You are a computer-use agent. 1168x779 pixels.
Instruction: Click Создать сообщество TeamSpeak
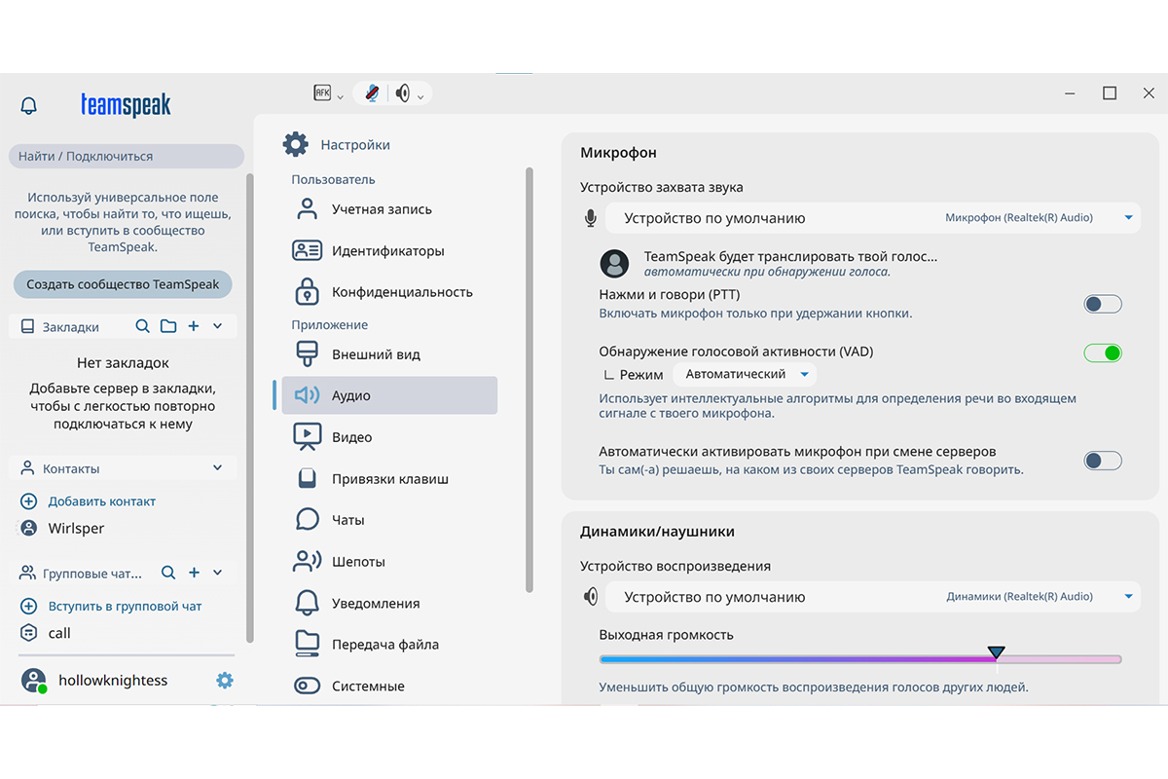point(122,284)
